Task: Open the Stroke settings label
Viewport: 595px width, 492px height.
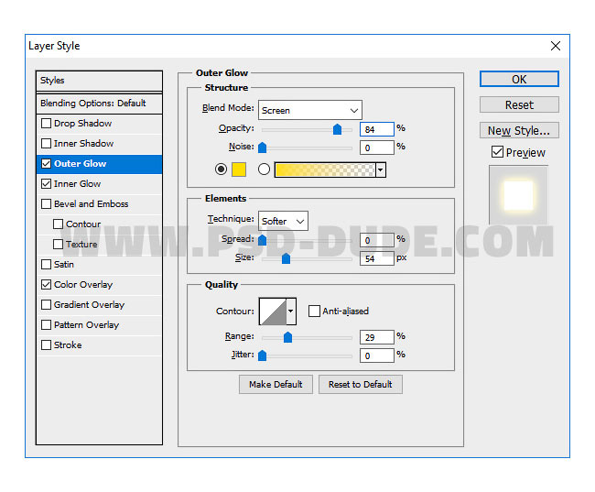Action: pos(68,345)
